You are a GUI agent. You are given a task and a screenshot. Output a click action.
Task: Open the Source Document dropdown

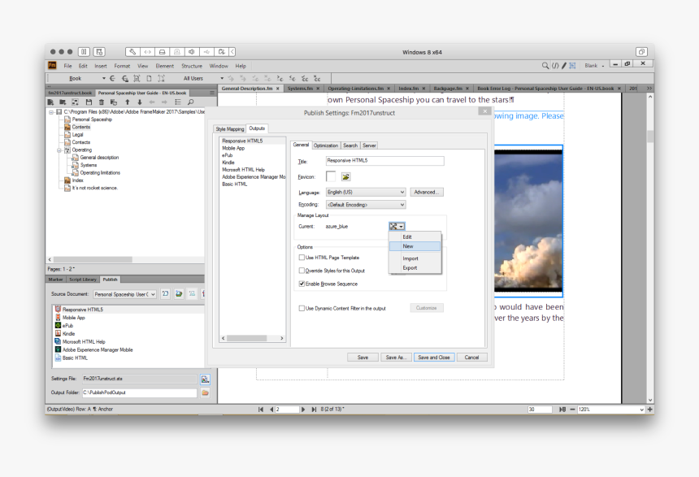125,294
